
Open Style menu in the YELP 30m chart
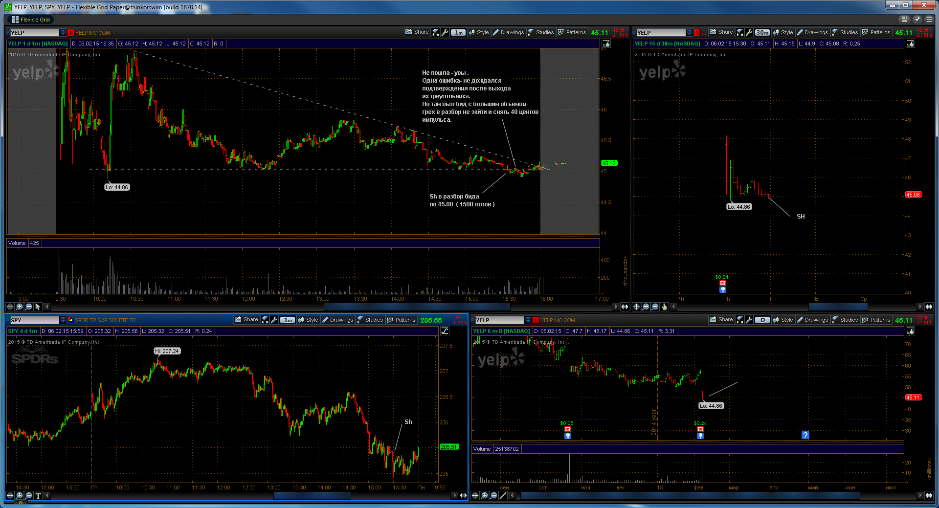point(783,32)
